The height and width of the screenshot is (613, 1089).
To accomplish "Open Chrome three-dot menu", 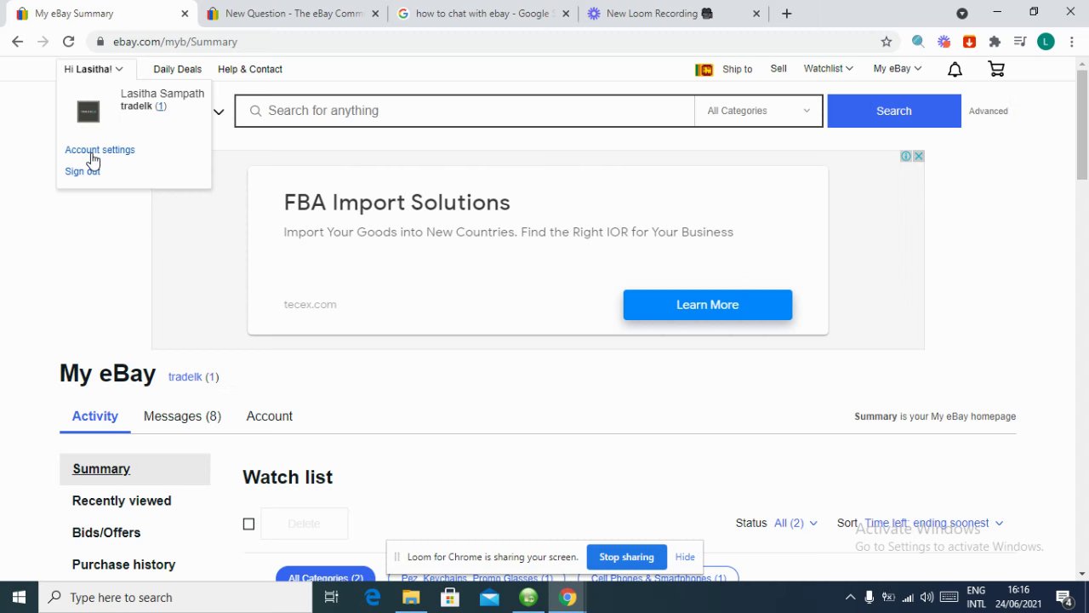I will click(1072, 42).
